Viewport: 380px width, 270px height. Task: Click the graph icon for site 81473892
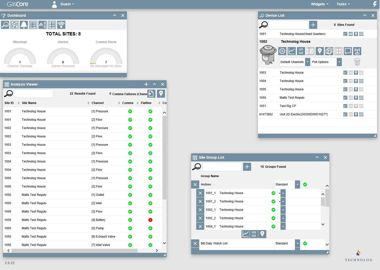coord(345,114)
